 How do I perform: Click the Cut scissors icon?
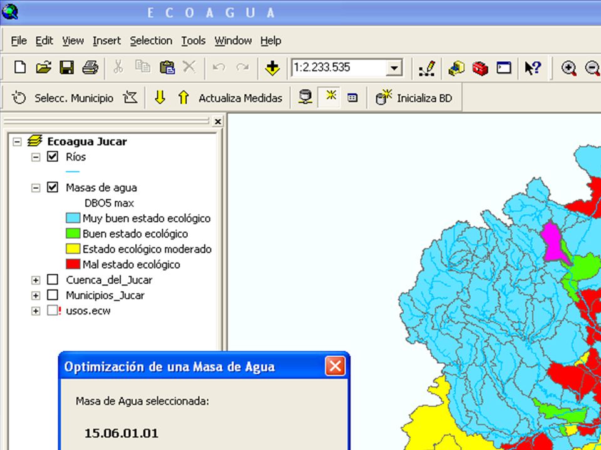(118, 67)
